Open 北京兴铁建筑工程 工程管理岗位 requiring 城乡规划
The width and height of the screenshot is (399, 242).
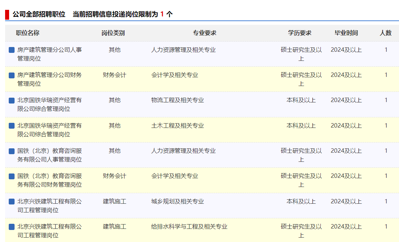click(x=50, y=206)
